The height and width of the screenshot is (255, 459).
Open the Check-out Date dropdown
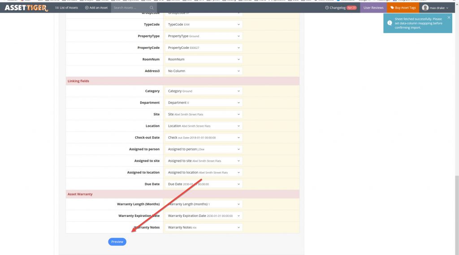tap(204, 138)
